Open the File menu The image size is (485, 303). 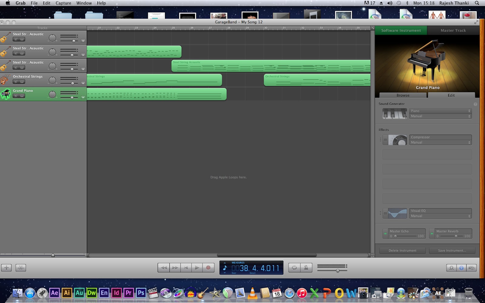[34, 3]
